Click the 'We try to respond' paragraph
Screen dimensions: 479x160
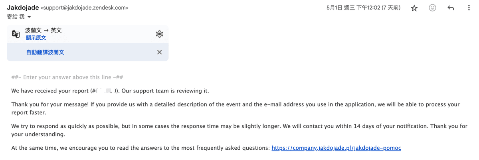tap(239, 130)
